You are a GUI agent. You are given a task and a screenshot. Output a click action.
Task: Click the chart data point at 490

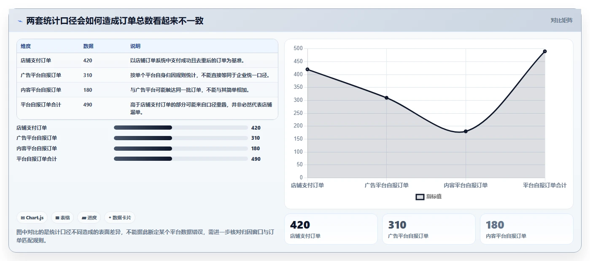click(x=545, y=51)
